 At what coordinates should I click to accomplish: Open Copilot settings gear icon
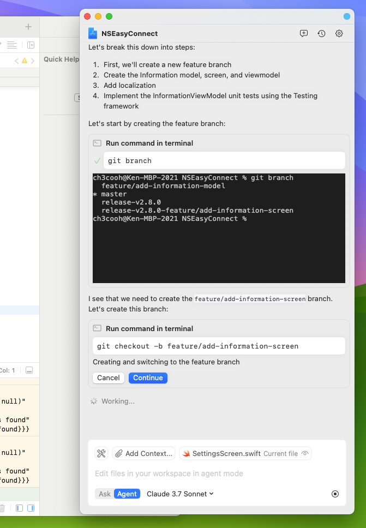[339, 33]
